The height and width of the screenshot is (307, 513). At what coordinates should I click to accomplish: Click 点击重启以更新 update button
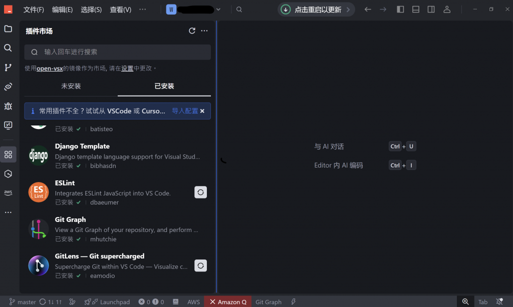316,9
